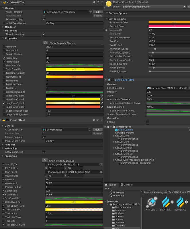This screenshot has height=229, width=190.
Task: Uncheck the top FrameRate override checkbox
Action: [x=4, y=58]
